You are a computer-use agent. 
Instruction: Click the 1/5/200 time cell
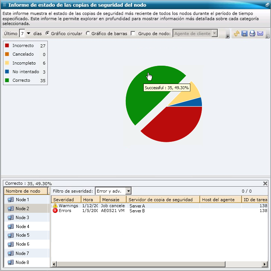click(90, 211)
